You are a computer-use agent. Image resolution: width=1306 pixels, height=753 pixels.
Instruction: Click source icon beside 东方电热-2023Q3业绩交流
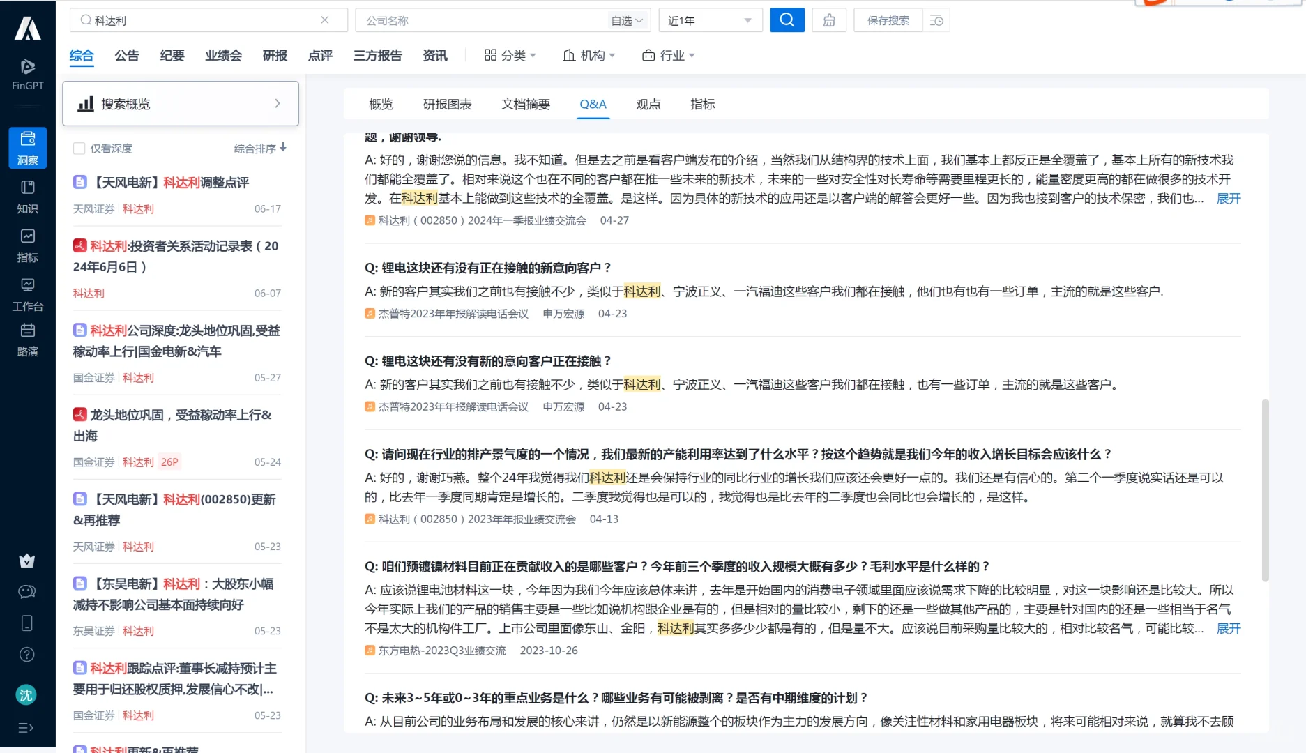tap(370, 651)
